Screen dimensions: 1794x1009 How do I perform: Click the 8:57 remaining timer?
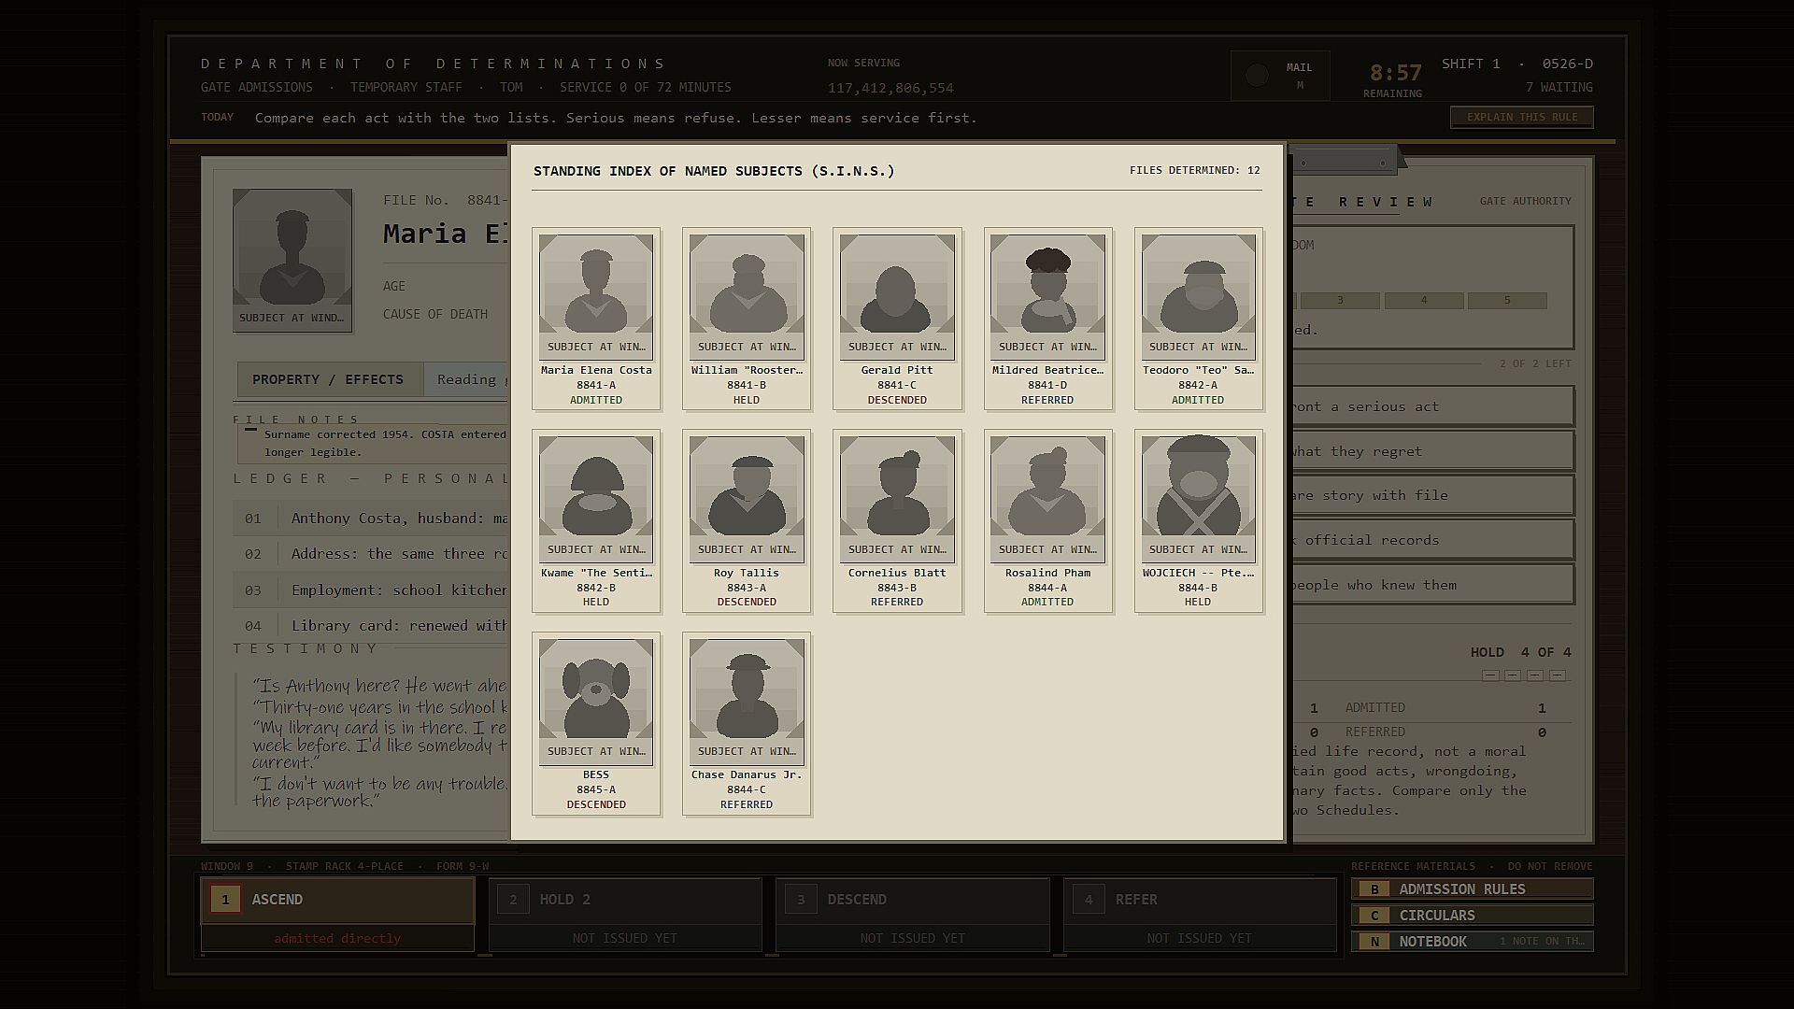(1395, 73)
